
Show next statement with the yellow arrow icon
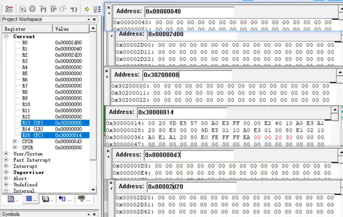point(87,9)
